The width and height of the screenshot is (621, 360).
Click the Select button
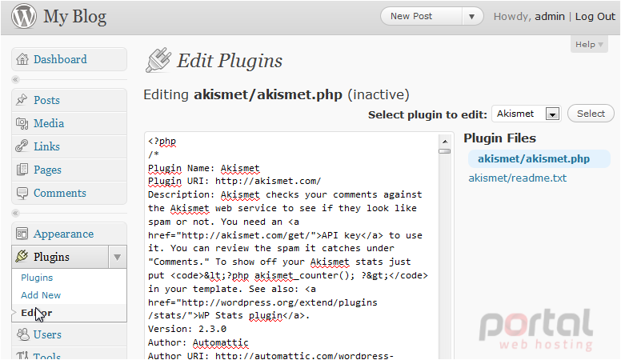tap(591, 114)
